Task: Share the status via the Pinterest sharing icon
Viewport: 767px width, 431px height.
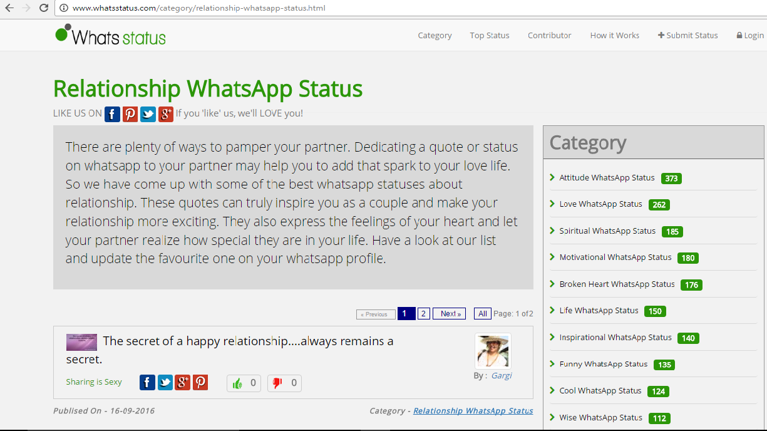Action: point(200,382)
